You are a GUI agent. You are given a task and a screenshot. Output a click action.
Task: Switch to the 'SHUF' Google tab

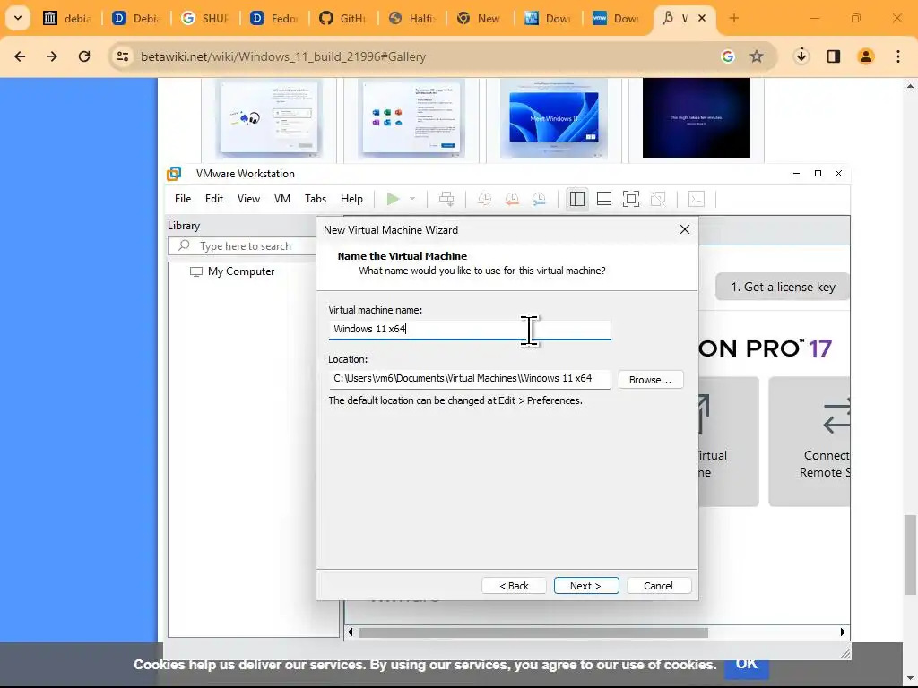coord(205,18)
